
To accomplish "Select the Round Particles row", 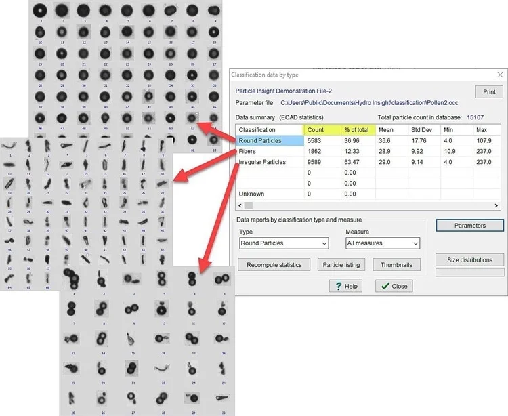I will tap(270, 140).
